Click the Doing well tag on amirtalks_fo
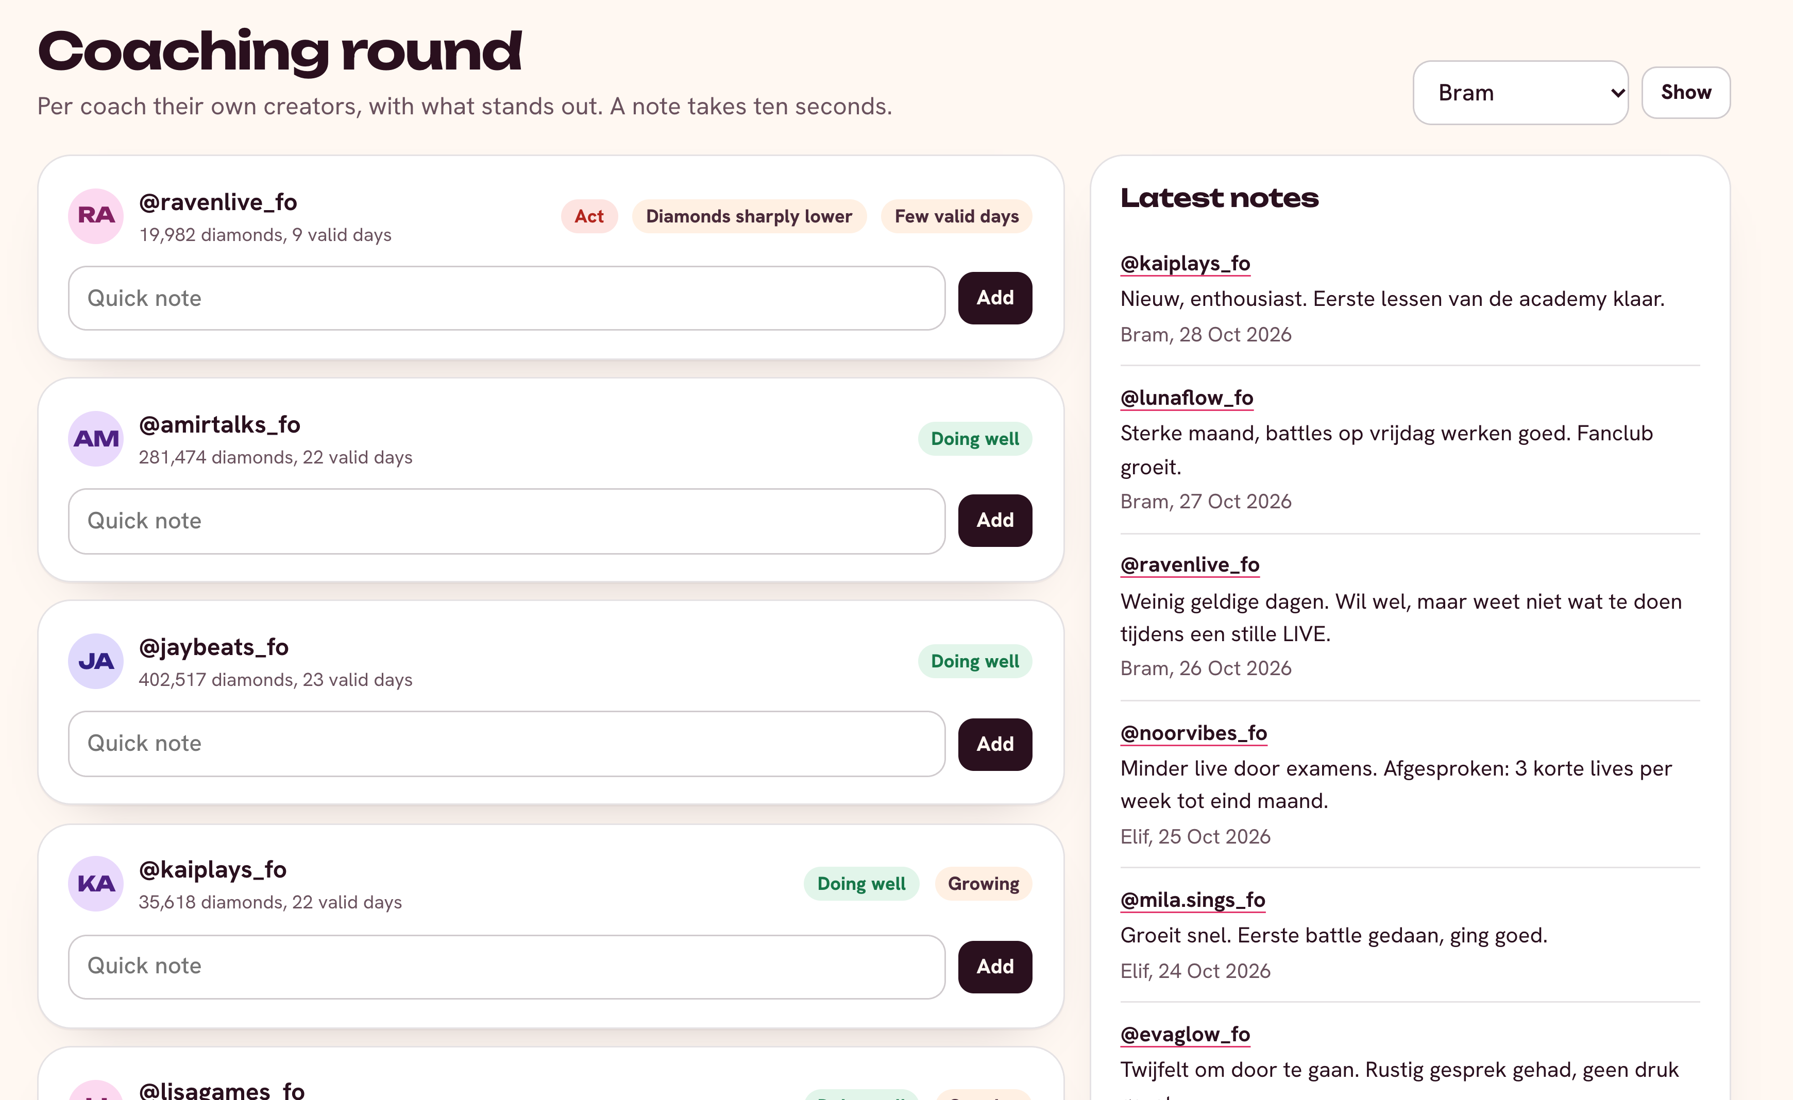1793x1100 pixels. 974,439
